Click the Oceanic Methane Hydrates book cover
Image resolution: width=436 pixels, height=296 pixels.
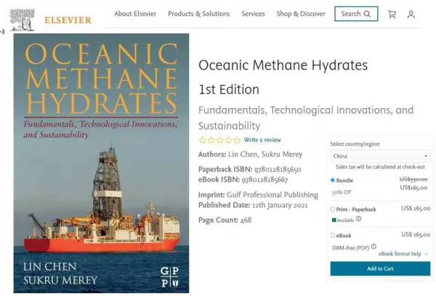click(x=101, y=163)
